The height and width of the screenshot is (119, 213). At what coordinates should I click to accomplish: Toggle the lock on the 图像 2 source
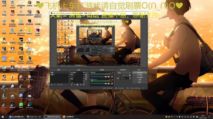tap(86, 75)
